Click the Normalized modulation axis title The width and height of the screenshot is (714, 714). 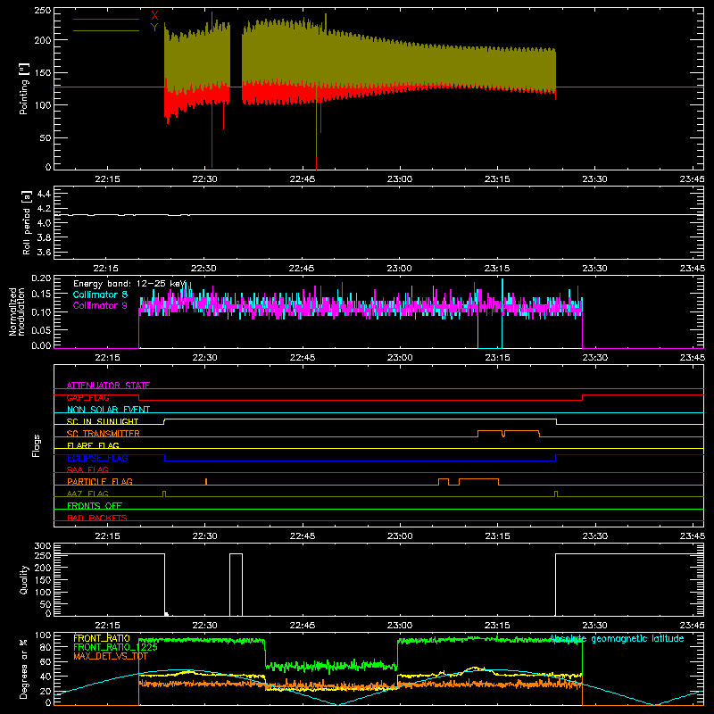click(x=17, y=311)
